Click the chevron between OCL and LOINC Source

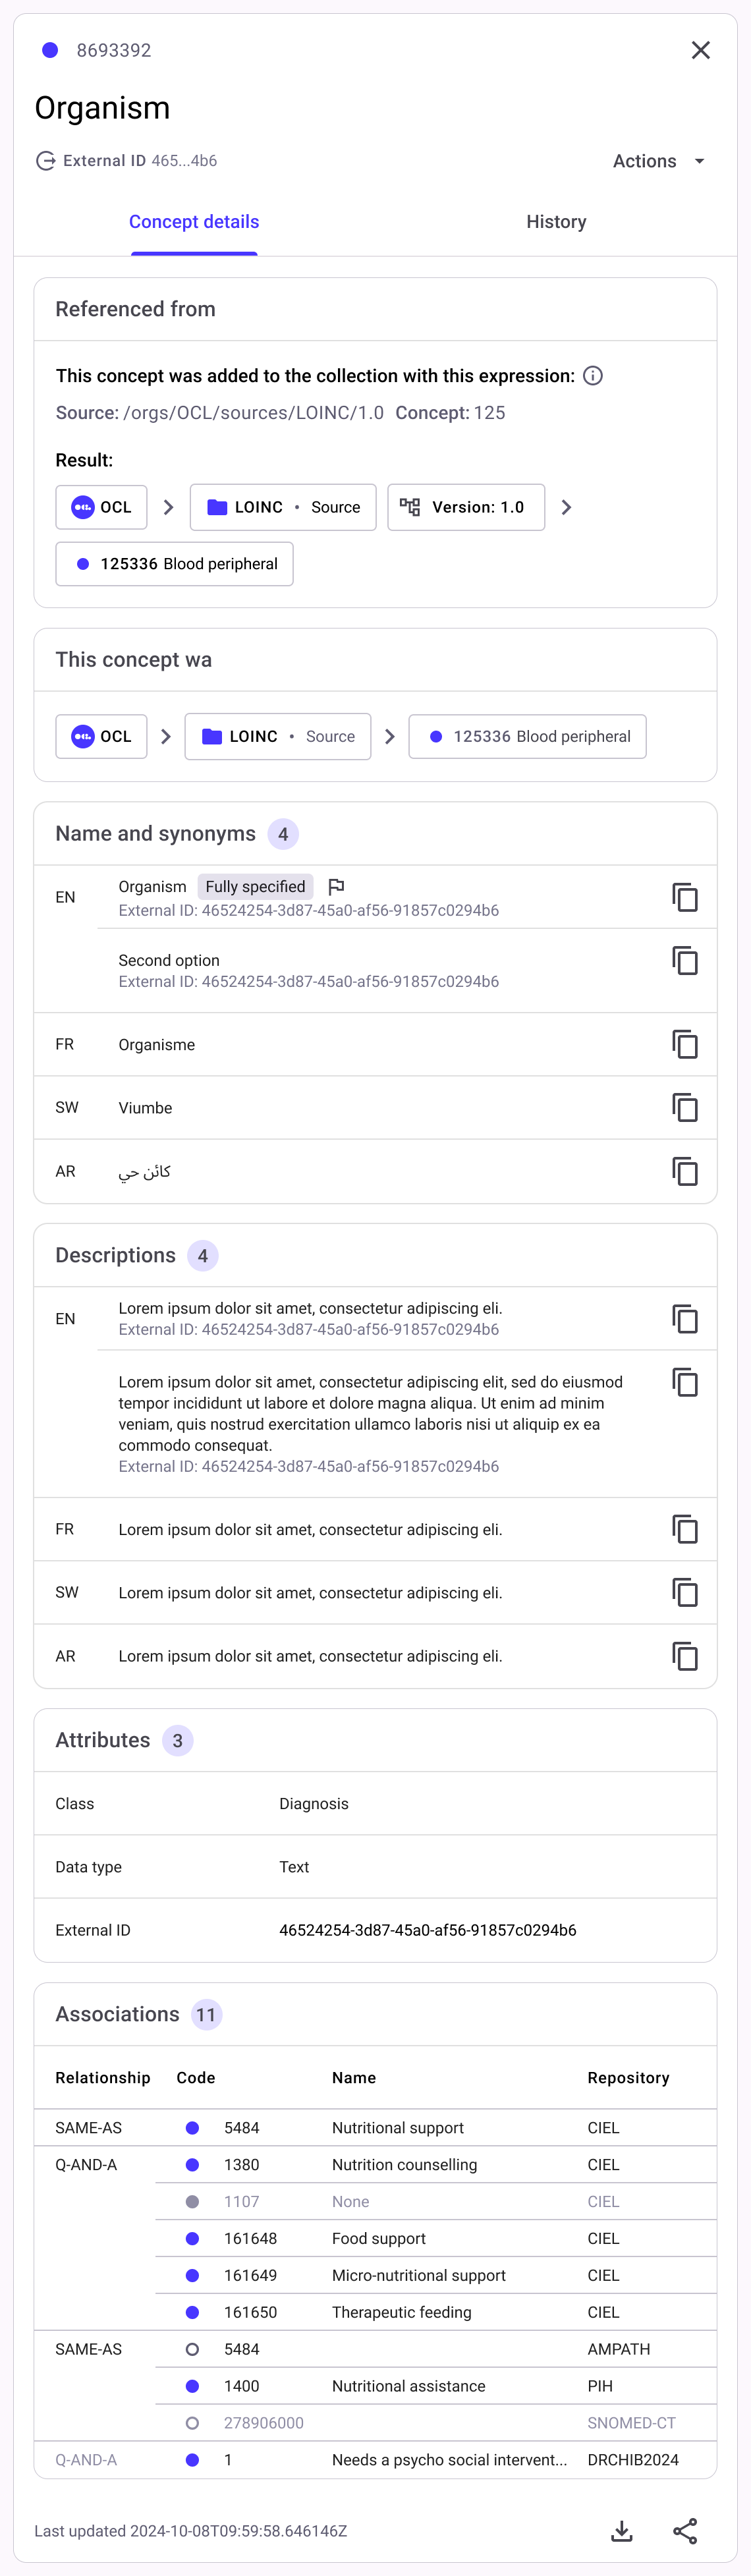[168, 507]
